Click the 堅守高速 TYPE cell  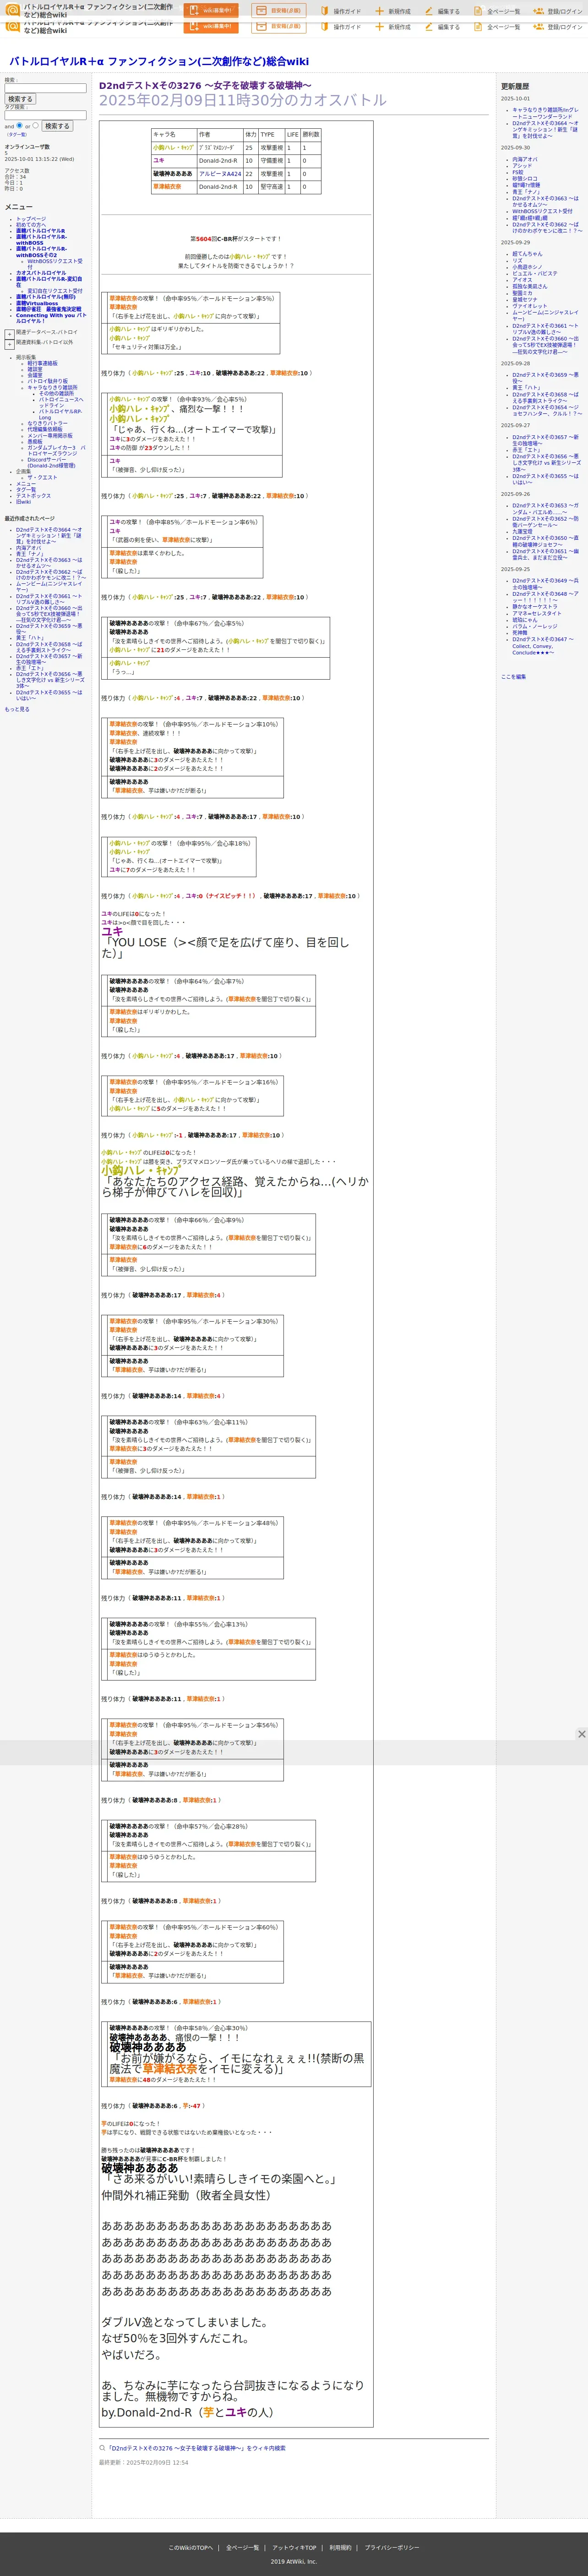pos(271,186)
